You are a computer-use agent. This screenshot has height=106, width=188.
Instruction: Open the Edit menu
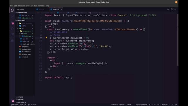[x=15, y=6]
